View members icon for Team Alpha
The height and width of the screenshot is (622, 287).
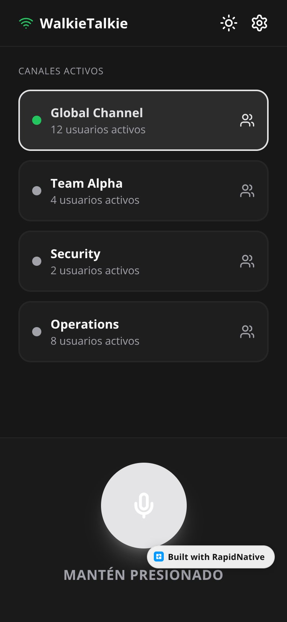(247, 191)
